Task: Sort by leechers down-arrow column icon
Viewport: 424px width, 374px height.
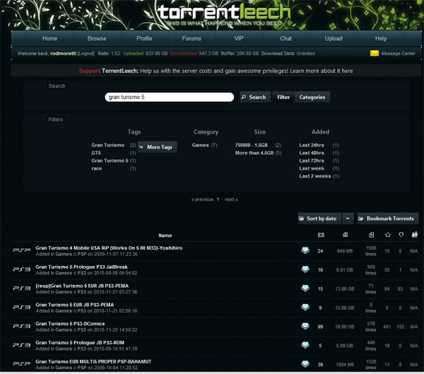Action: click(x=401, y=234)
